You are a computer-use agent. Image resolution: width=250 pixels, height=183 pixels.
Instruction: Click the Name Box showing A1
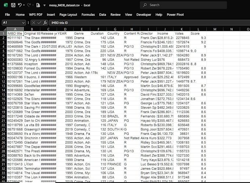(x=11, y=23)
